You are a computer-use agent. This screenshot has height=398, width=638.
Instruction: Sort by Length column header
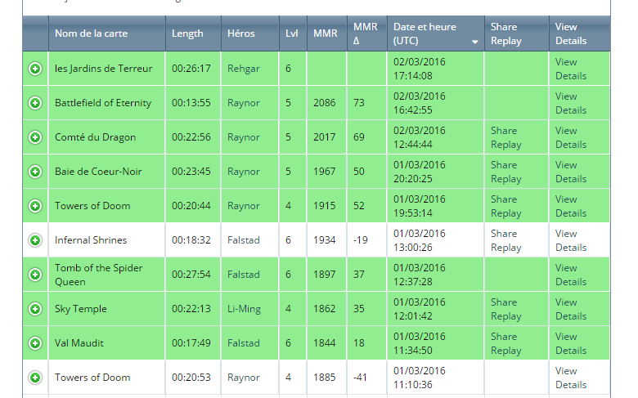pos(193,34)
